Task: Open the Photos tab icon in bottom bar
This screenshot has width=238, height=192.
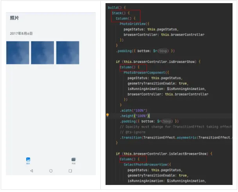Action: pyautogui.click(x=28, y=160)
